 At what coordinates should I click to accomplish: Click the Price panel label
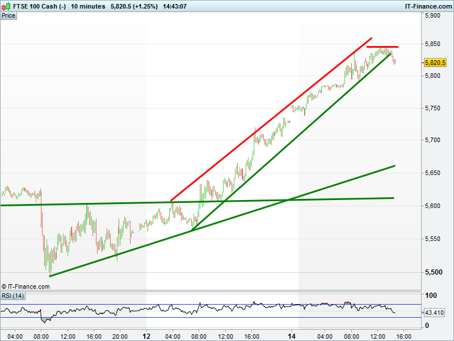(x=9, y=16)
